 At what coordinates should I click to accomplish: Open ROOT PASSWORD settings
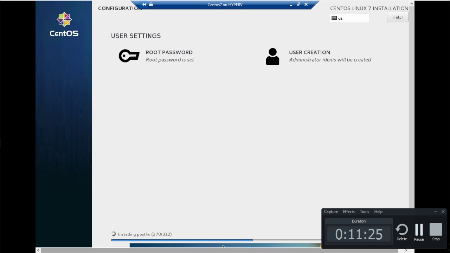click(169, 52)
